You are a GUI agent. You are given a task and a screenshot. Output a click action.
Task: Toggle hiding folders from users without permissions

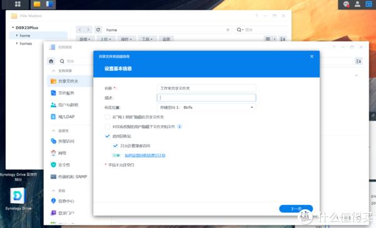point(107,126)
